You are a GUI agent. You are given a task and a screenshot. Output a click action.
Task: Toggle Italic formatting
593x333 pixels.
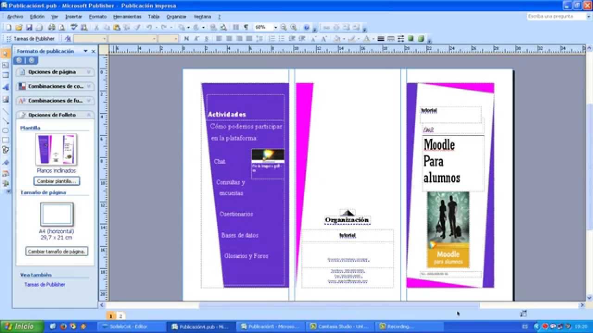[196, 38]
